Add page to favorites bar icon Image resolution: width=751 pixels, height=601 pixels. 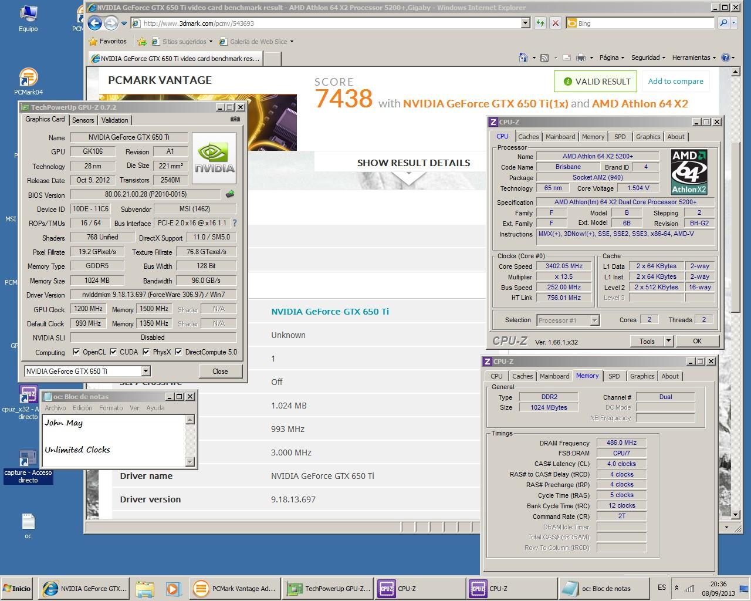click(x=141, y=42)
